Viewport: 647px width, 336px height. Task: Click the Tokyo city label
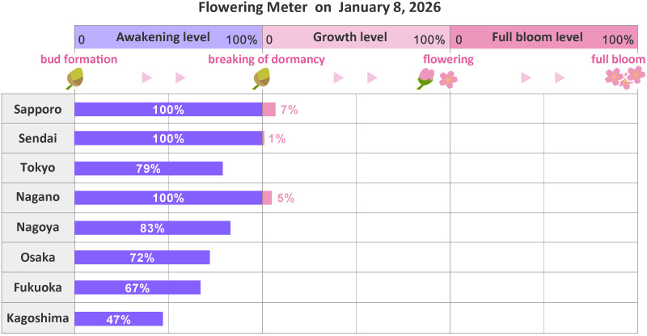37,168
